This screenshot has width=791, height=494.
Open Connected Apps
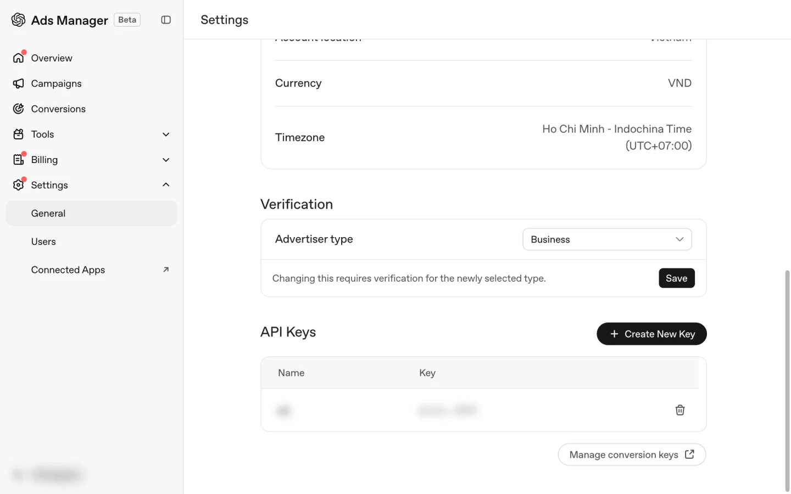[91, 270]
